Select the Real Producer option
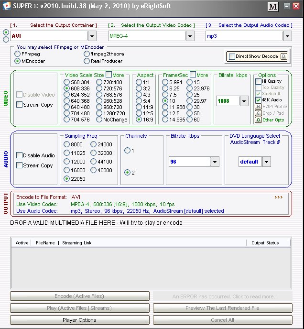Viewport: 304px width, 329px height. point(87,61)
